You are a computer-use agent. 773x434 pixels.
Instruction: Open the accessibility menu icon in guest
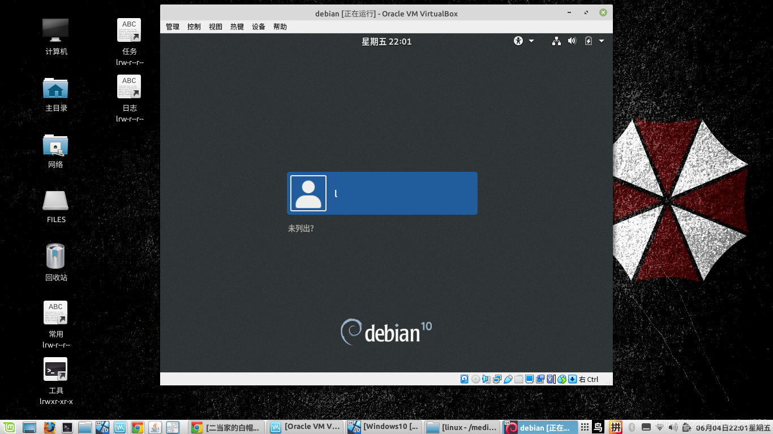point(518,41)
